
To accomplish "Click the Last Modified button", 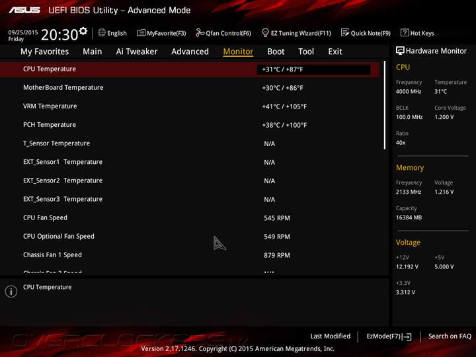I will (x=331, y=336).
